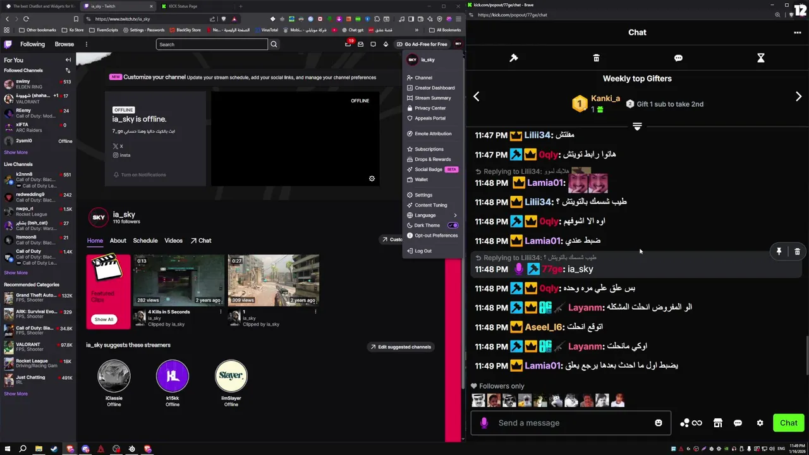Viewport: 809px width, 455px height.
Task: Click the hourglass slow-mode icon in Kick chat
Action: coord(761,58)
